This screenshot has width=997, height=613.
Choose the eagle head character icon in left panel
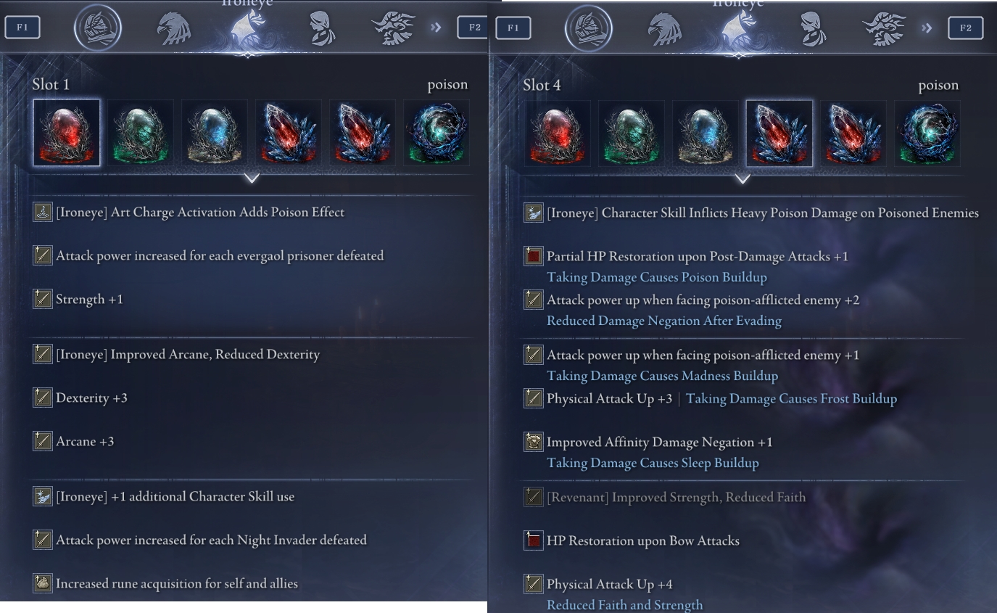coord(174,28)
